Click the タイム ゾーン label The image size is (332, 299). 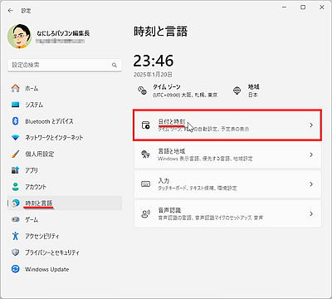point(167,87)
